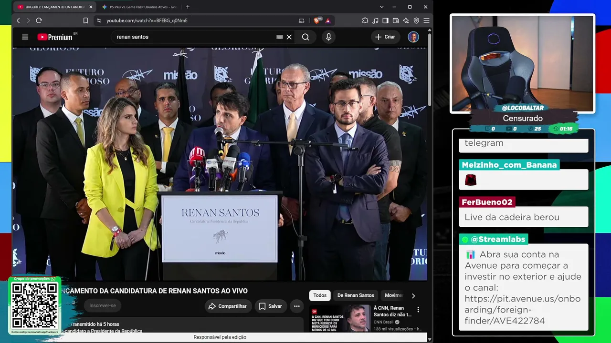611x343 pixels.
Task: Go back to the previous page in browser
Action: tap(18, 20)
